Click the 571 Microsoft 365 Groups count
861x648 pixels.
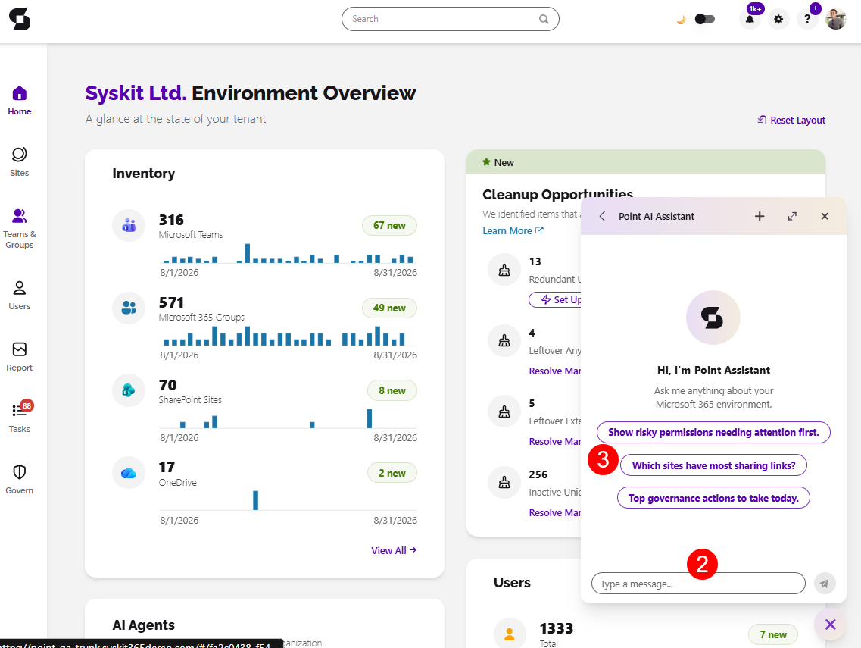pyautogui.click(x=171, y=302)
